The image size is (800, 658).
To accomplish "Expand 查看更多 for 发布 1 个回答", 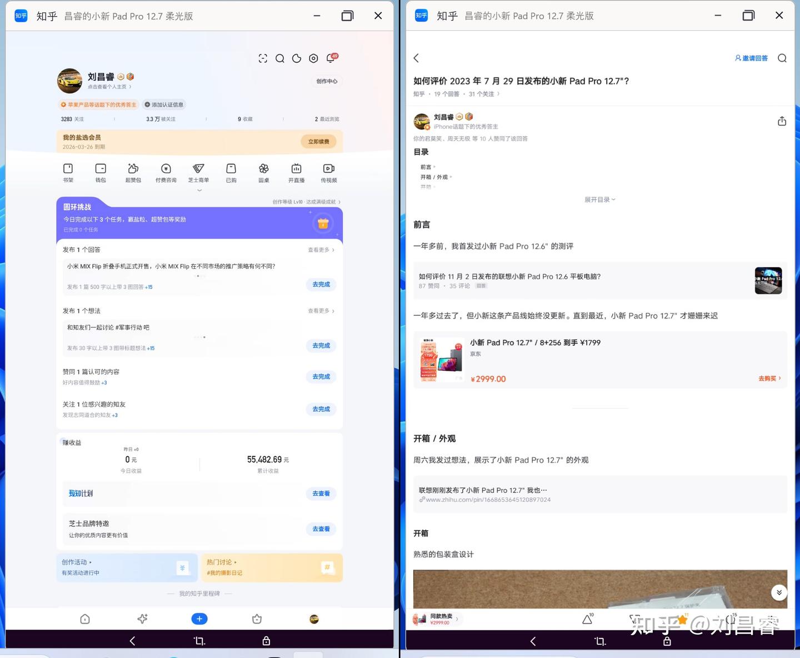I will pos(321,250).
